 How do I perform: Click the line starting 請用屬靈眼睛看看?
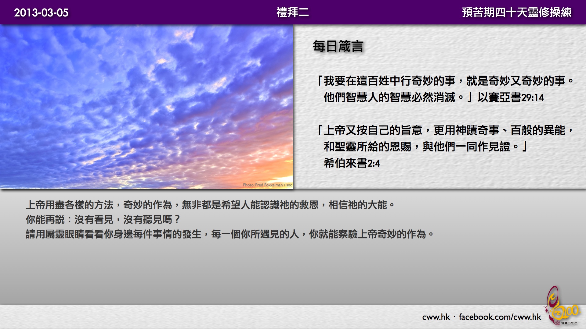tap(230, 234)
